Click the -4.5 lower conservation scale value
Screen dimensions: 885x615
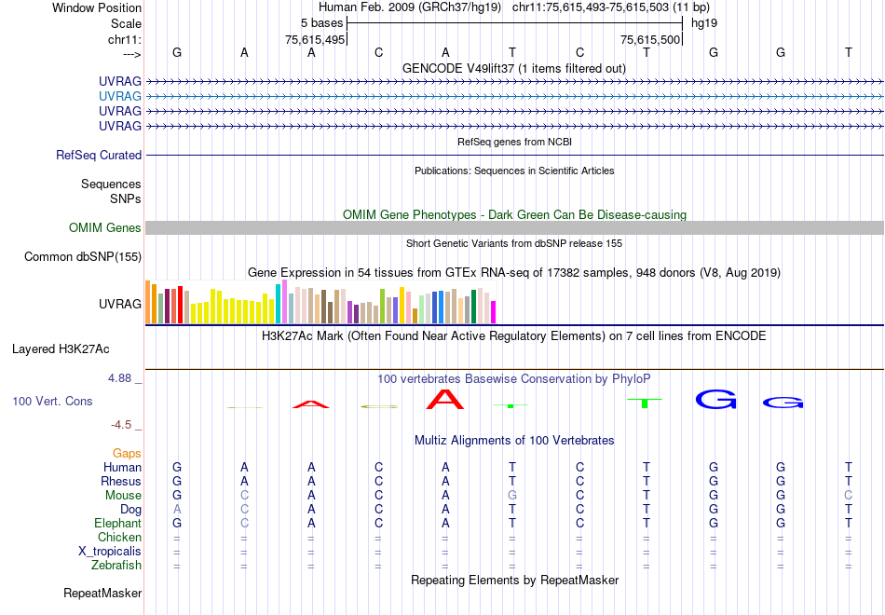(x=121, y=424)
